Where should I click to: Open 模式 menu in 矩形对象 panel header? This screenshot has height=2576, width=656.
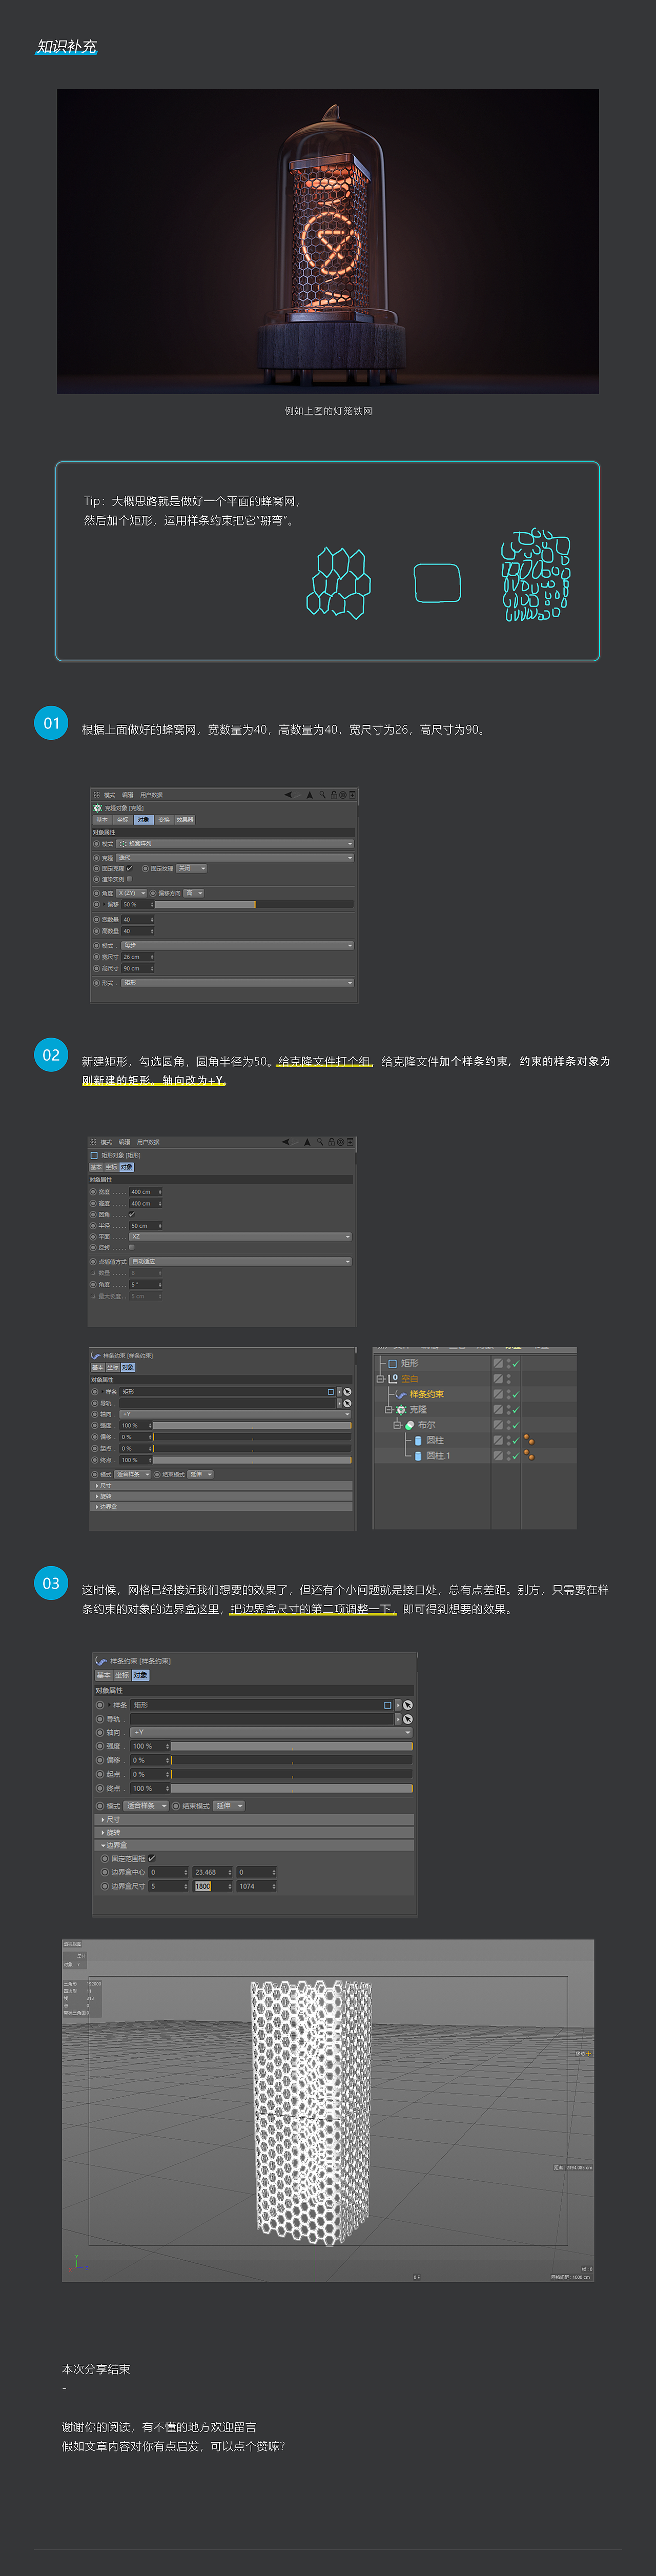click(x=106, y=1142)
